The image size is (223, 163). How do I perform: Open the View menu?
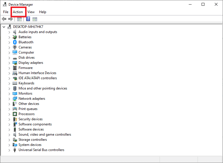pos(31,12)
